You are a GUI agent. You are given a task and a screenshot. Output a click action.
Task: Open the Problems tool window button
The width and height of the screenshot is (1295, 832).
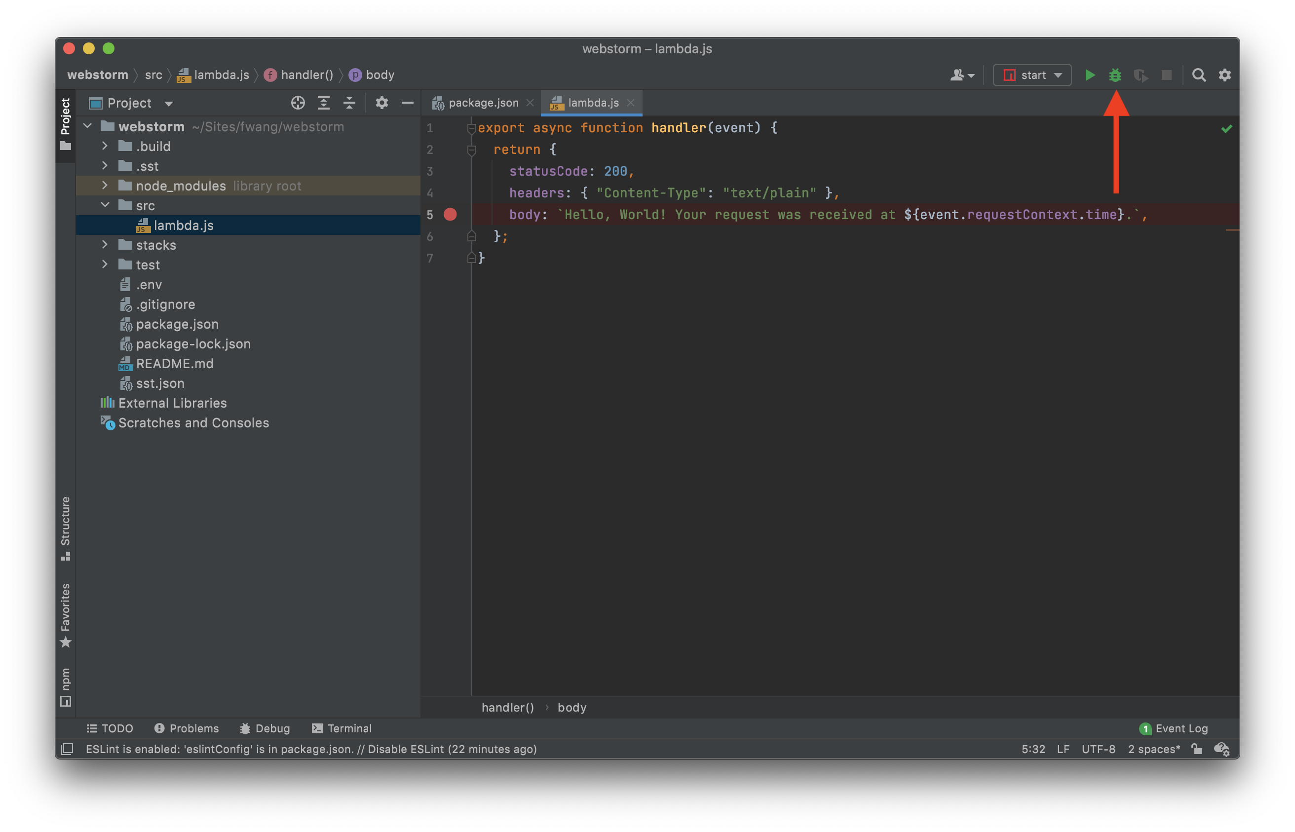(187, 728)
